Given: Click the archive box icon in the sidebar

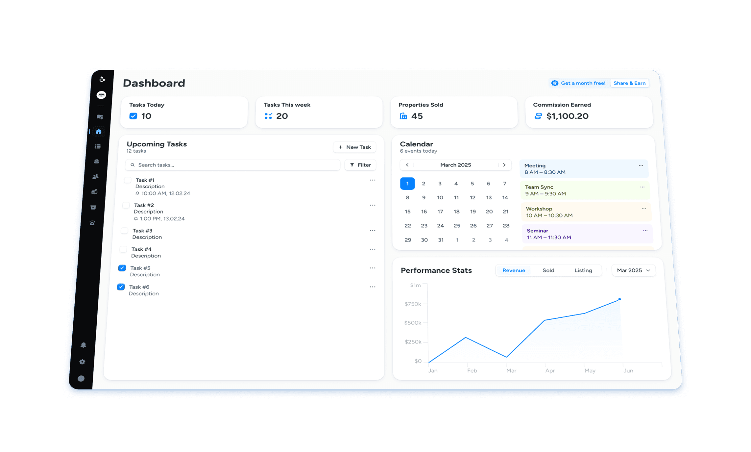Looking at the screenshot, I should [x=93, y=207].
